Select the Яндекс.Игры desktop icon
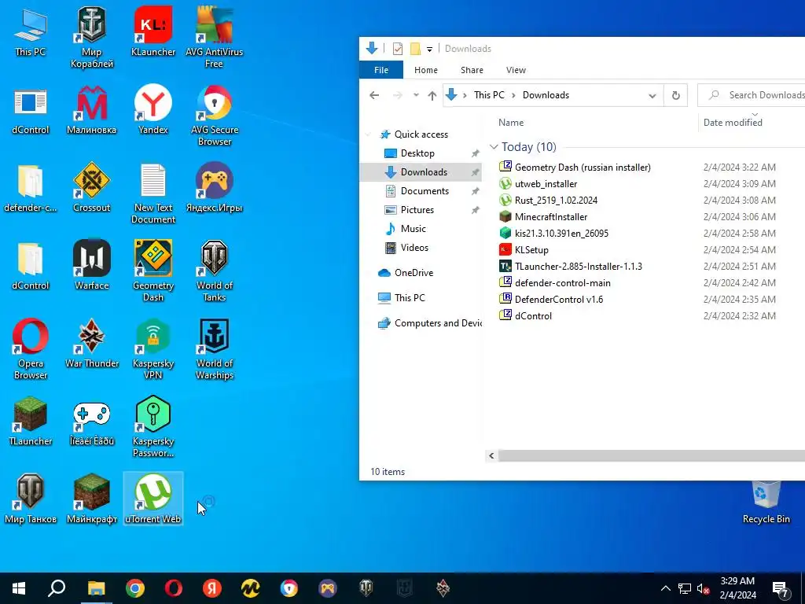Viewport: 805px width, 604px height. [x=214, y=187]
